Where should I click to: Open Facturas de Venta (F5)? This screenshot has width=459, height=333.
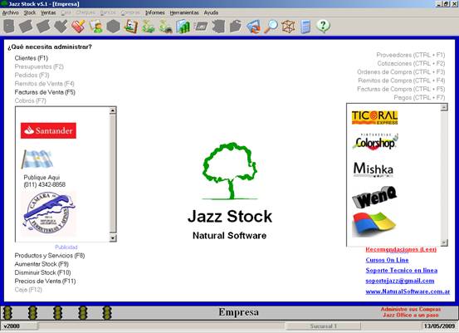pyautogui.click(x=45, y=92)
